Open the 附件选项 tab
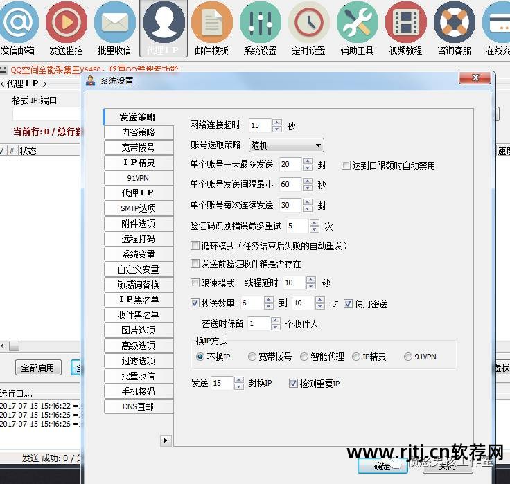The height and width of the screenshot is (484, 510). tap(139, 224)
